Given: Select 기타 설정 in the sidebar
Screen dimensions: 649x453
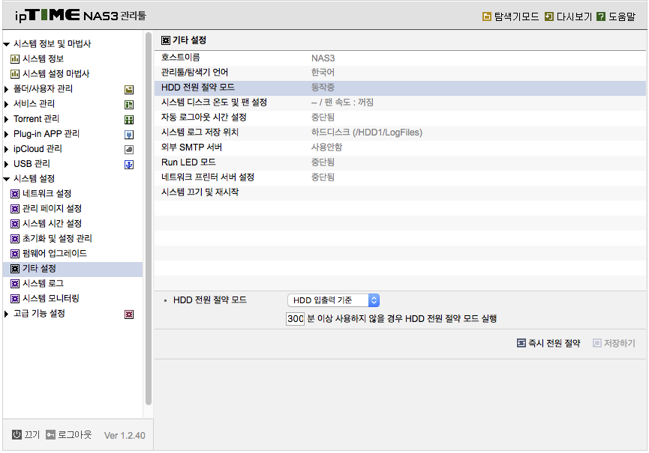Looking at the screenshot, I should click(73, 268).
